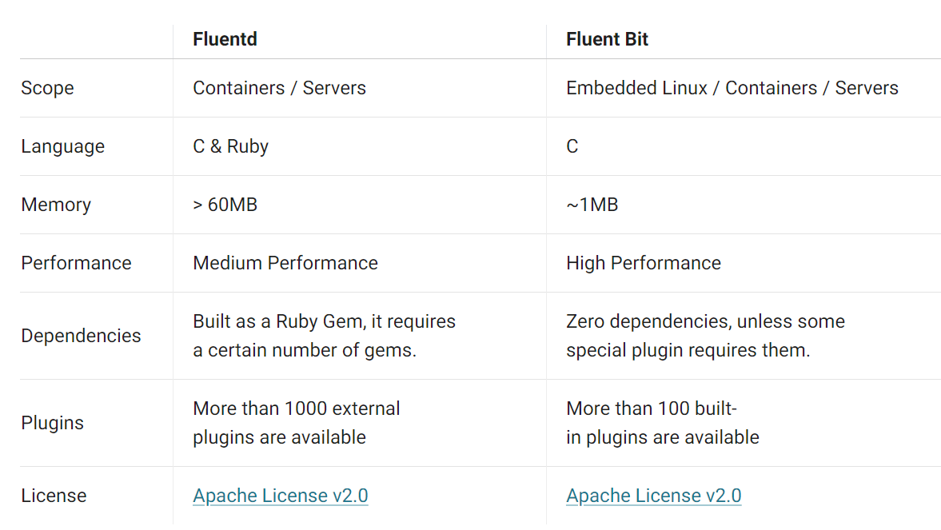The width and height of the screenshot is (941, 530).
Task: Click the License row label
Action: pos(54,496)
